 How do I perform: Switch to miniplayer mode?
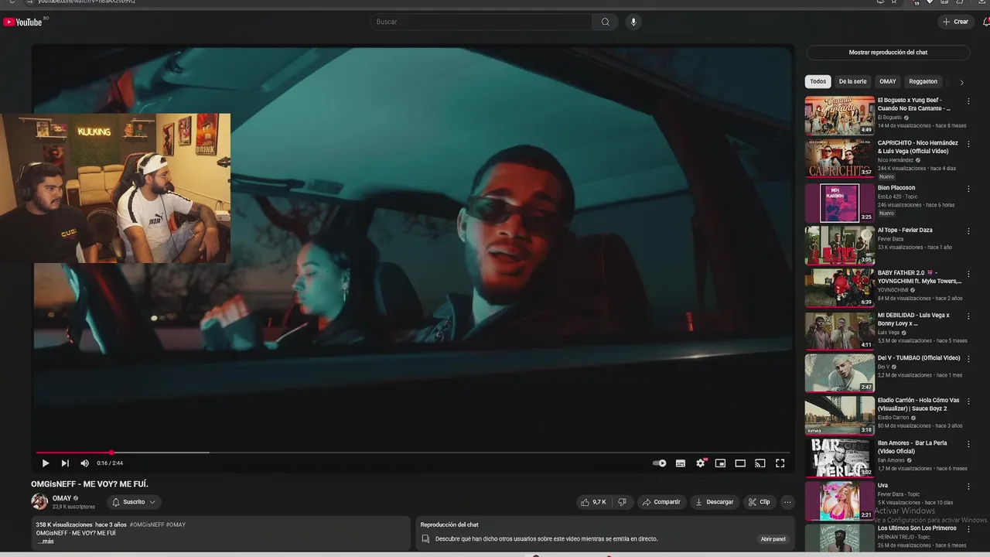pyautogui.click(x=720, y=463)
